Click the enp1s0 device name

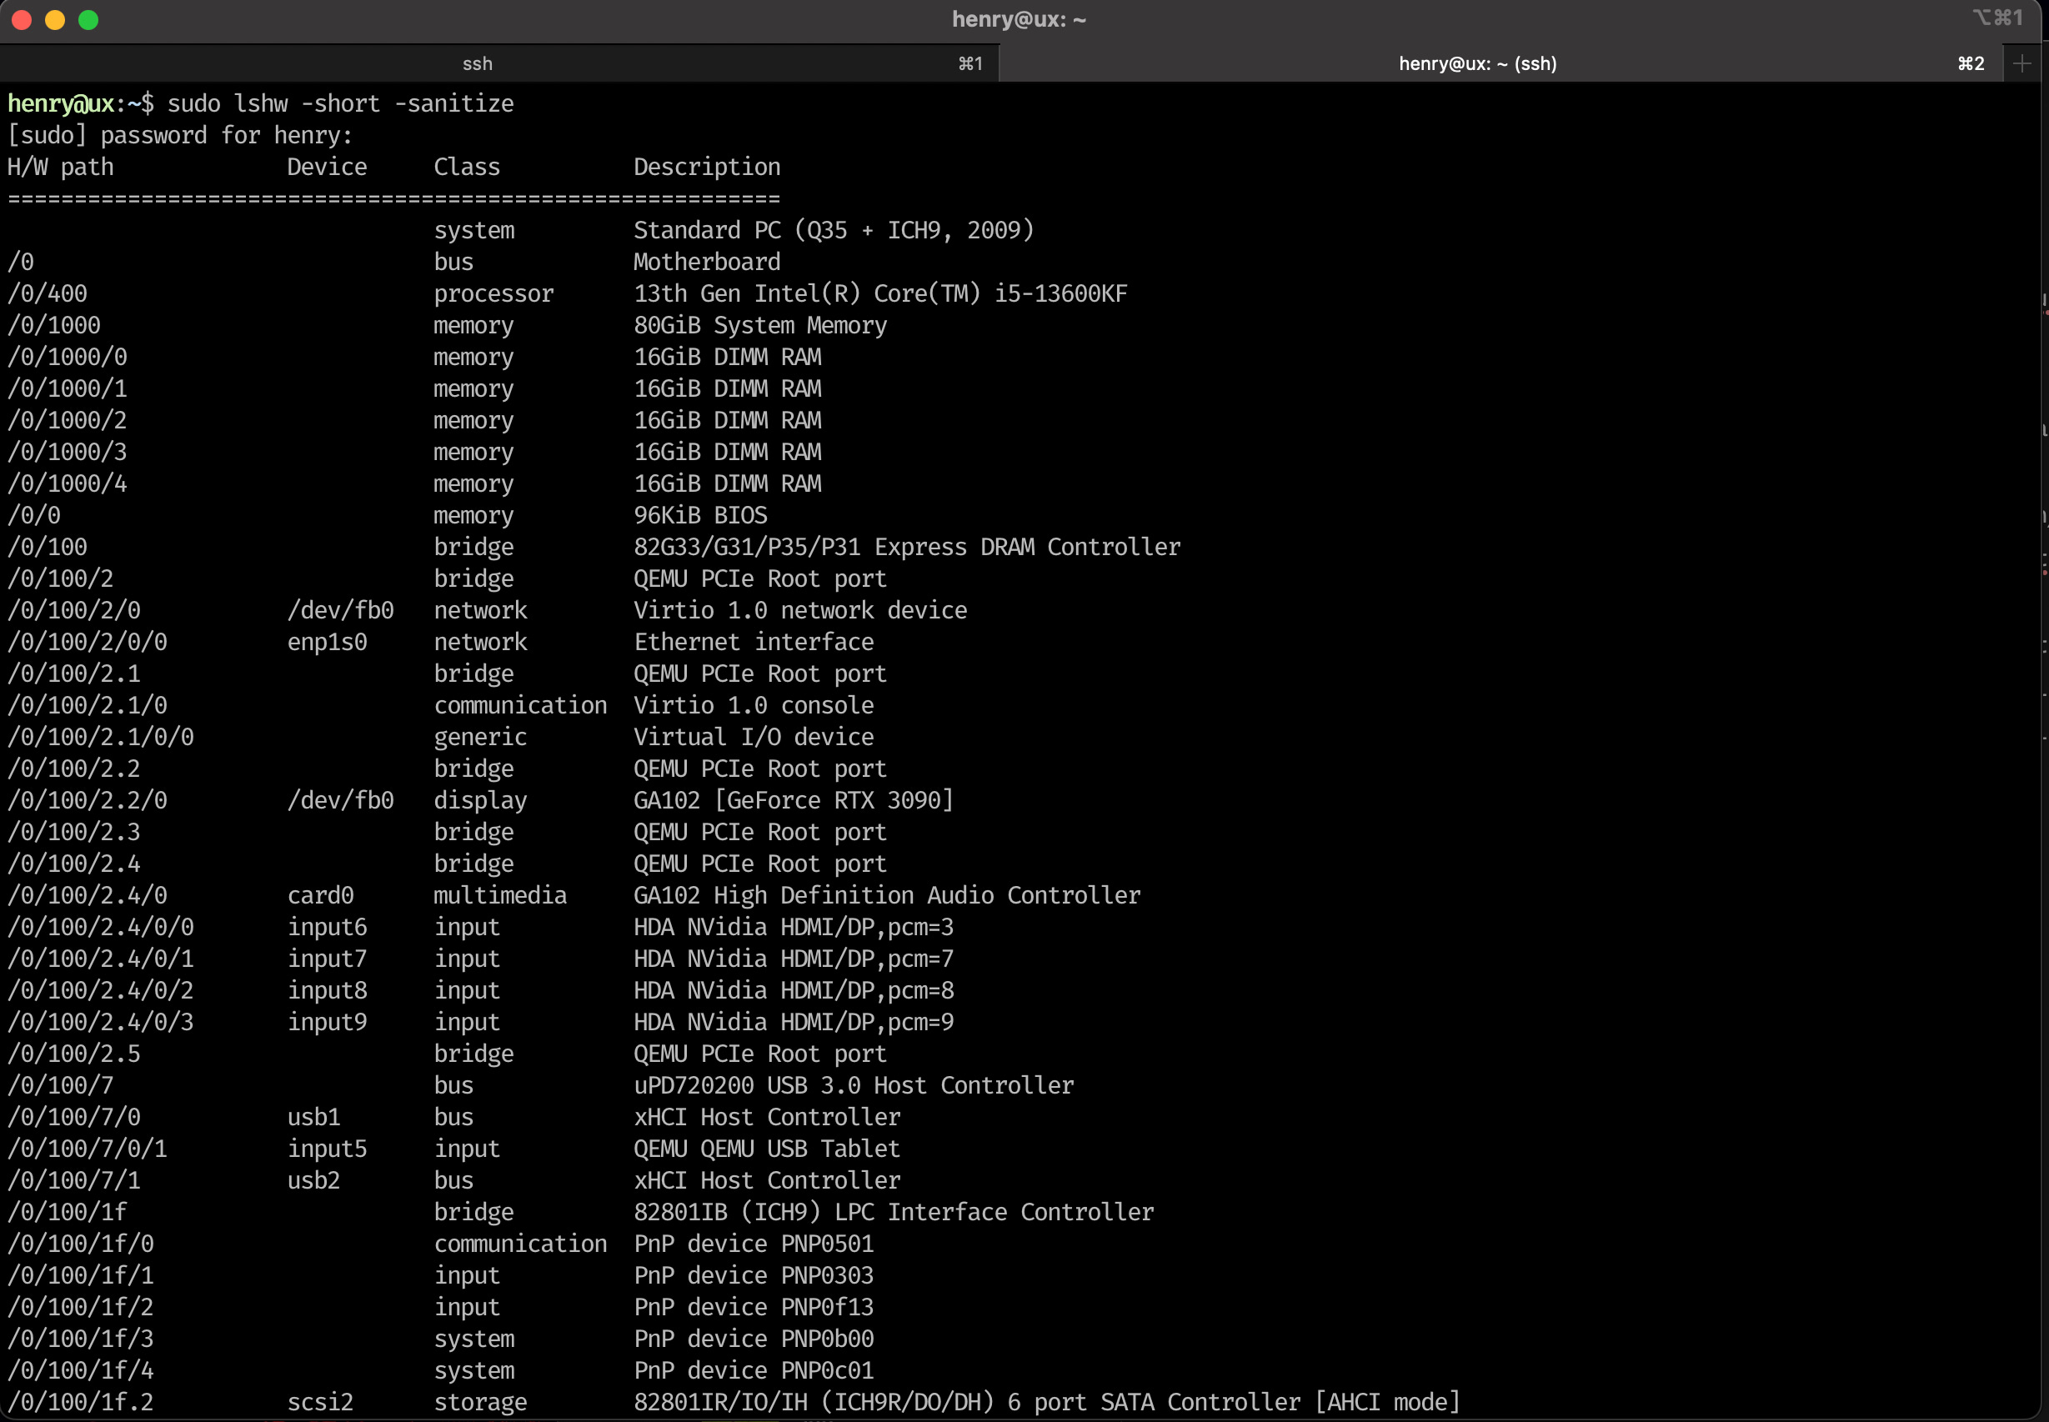pos(327,642)
